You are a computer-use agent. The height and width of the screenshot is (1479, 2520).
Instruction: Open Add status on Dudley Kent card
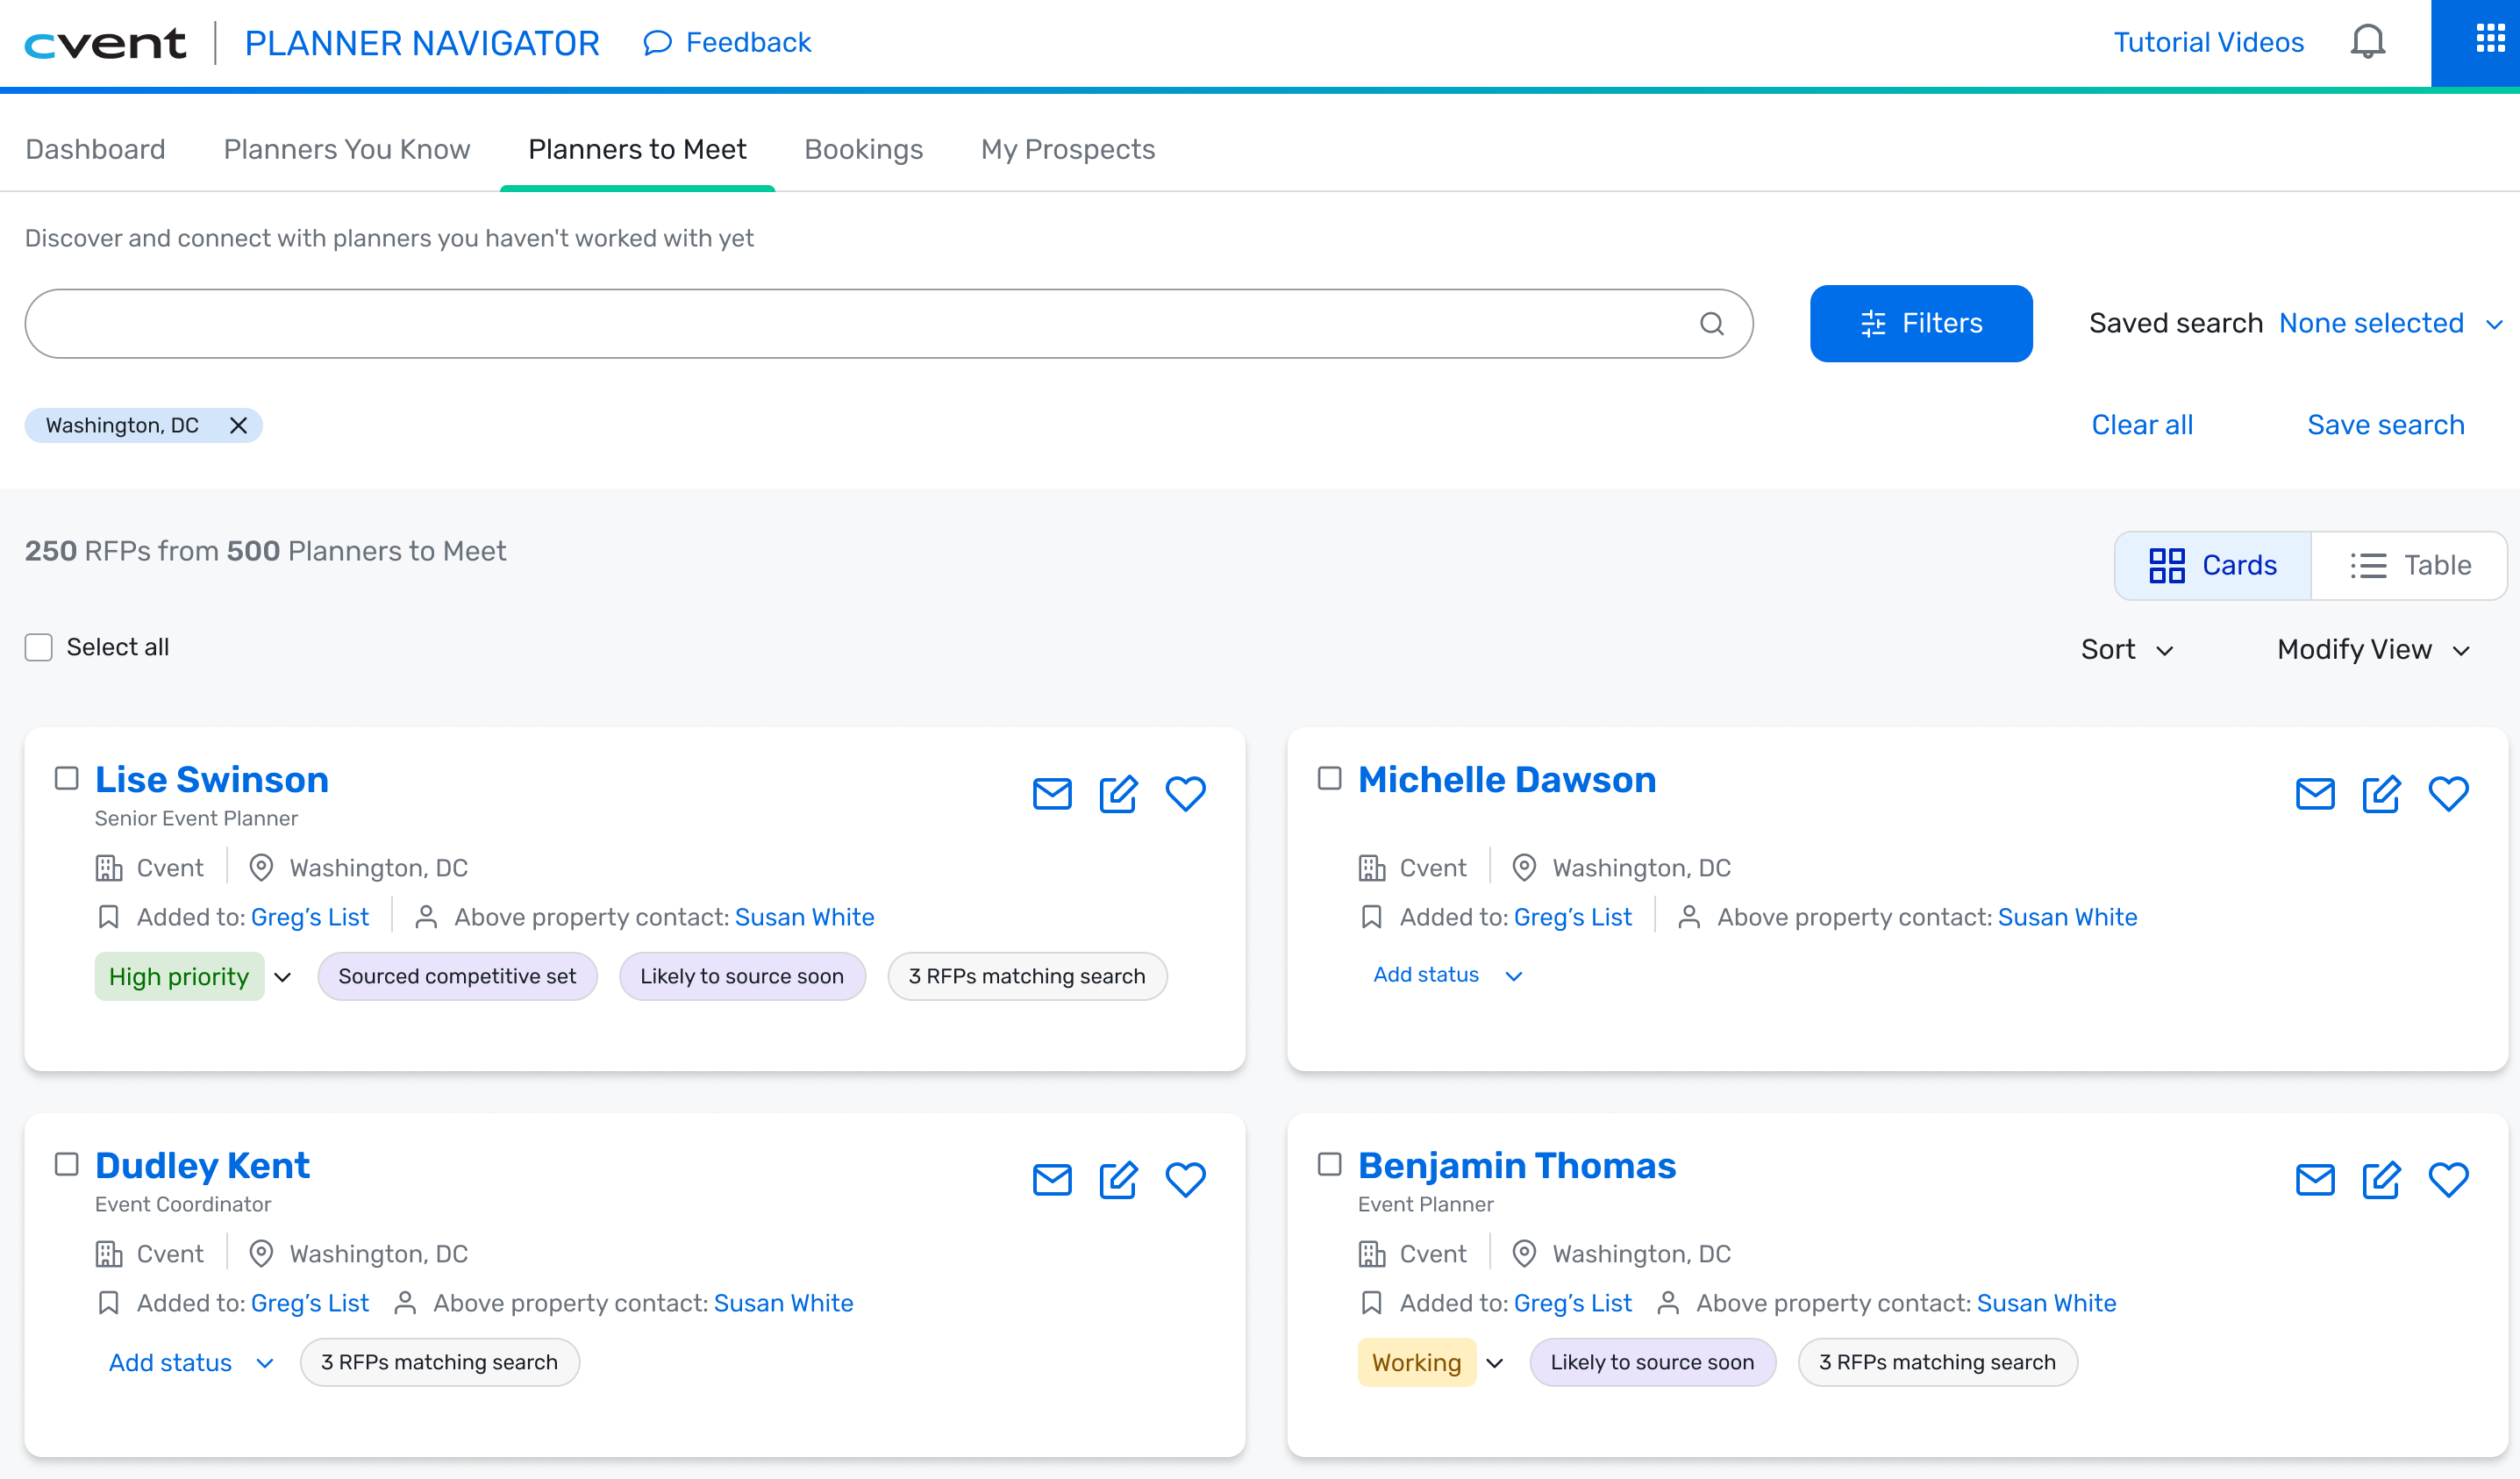pos(191,1363)
